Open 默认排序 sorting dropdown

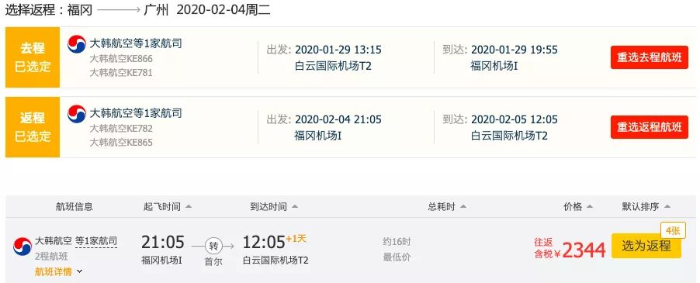click(646, 207)
